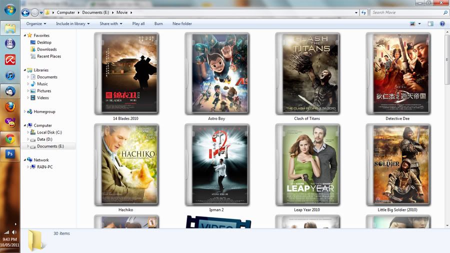The image size is (450, 253).
Task: Open the Videos library
Action: 43,98
